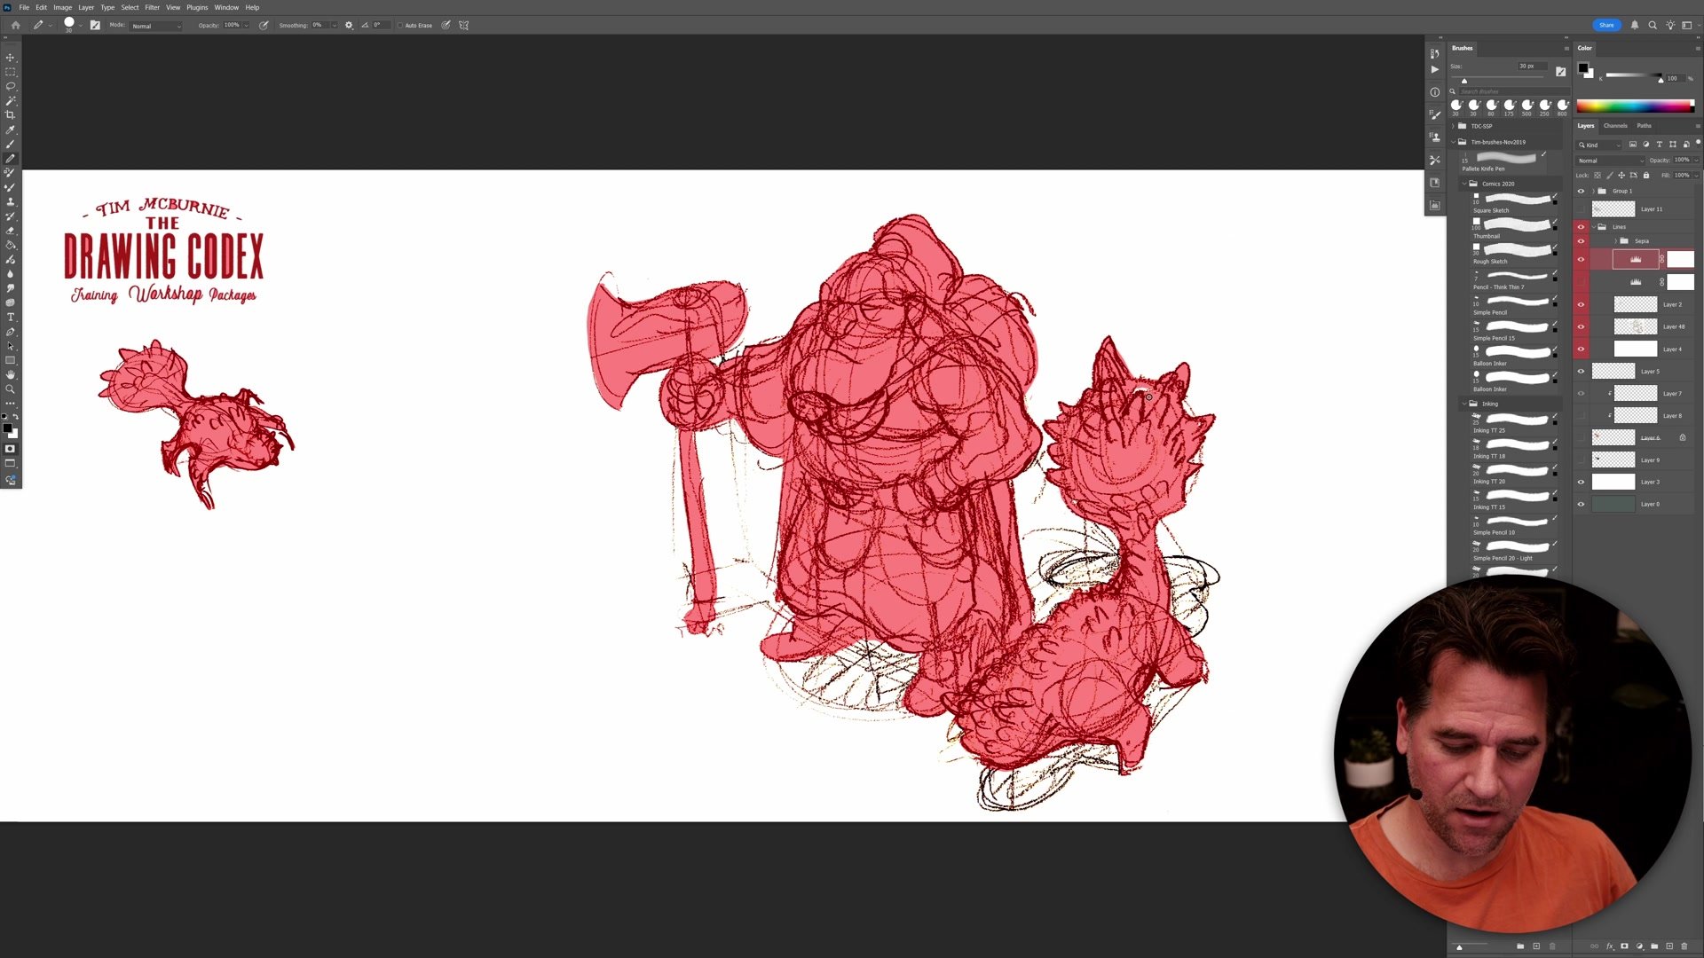Open the Filter menu
This screenshot has height=958, width=1704.
tap(152, 7)
